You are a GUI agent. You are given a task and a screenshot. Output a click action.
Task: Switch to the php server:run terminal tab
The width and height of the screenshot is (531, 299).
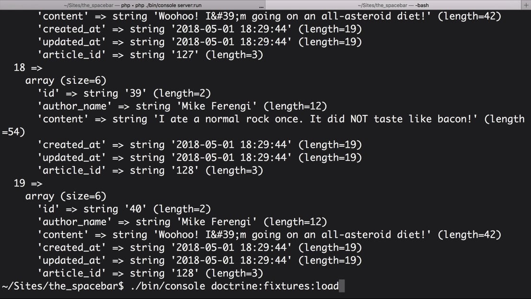coord(132,5)
